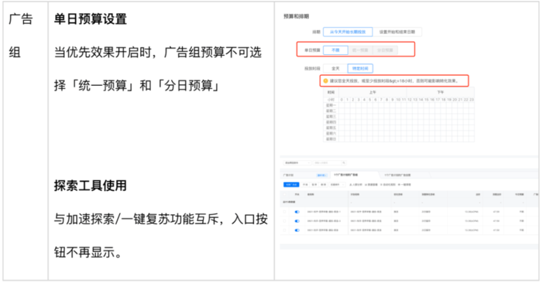Click the 单日预算设置 heading text

[91, 19]
